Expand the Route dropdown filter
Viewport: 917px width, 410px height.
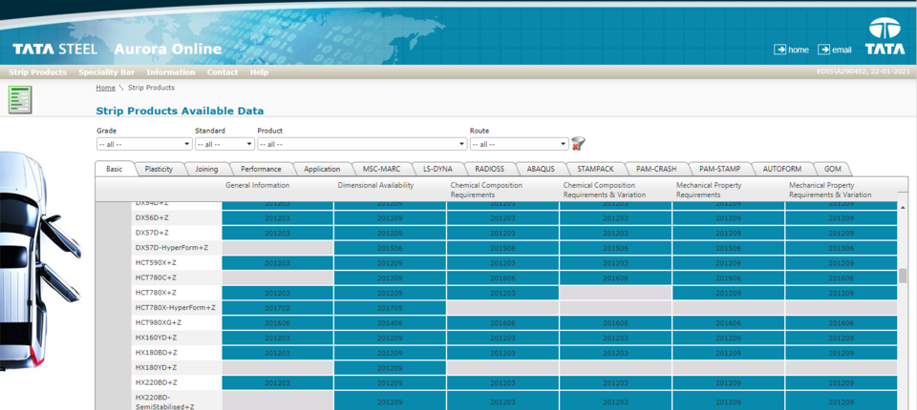(x=519, y=145)
